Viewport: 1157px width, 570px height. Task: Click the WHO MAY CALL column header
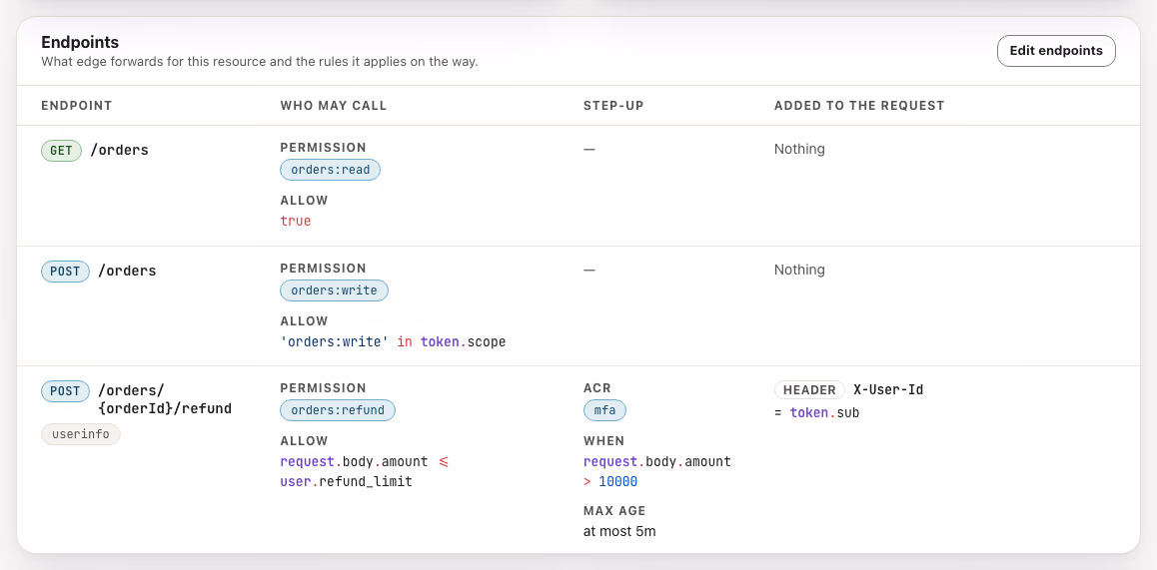pyautogui.click(x=334, y=106)
